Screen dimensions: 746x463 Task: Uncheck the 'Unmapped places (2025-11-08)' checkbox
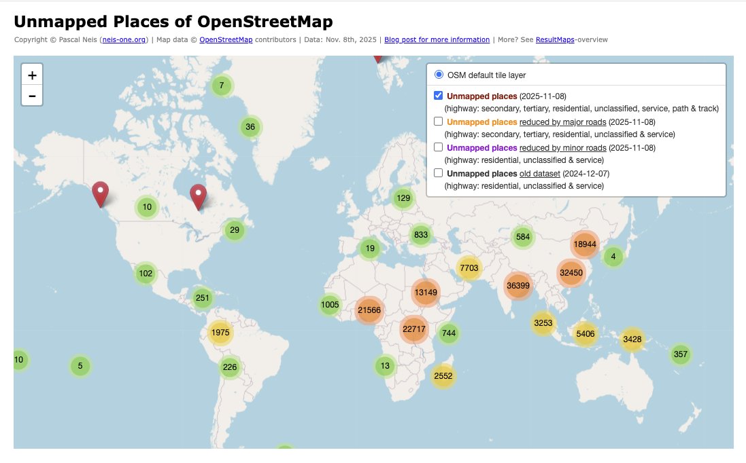coord(438,96)
